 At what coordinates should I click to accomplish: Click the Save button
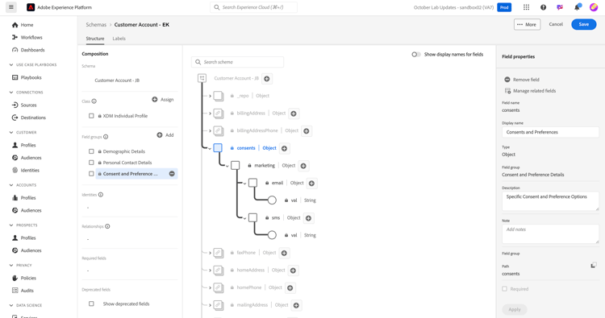(584, 24)
